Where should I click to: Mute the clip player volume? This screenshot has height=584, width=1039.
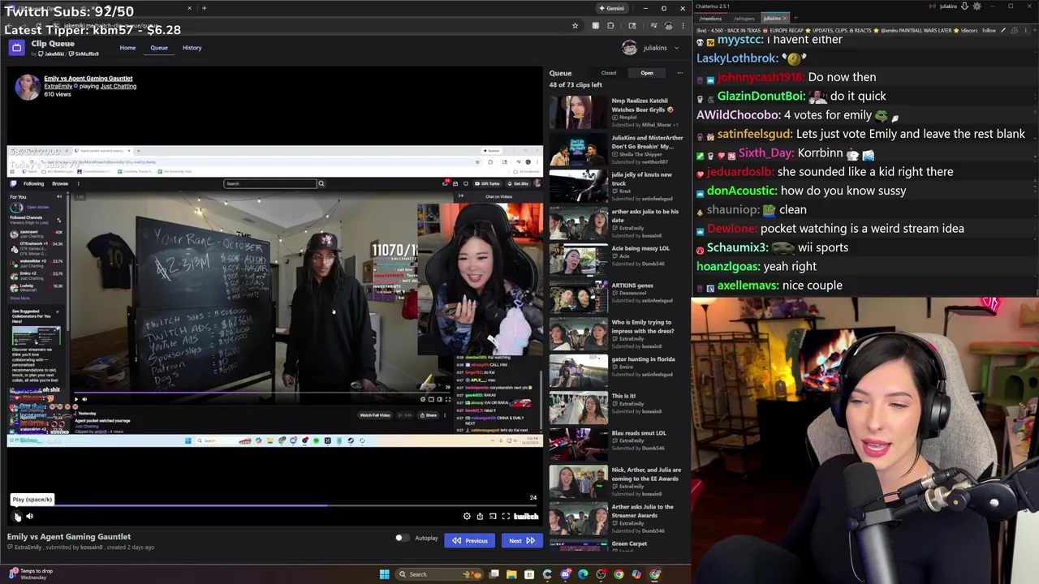point(30,516)
